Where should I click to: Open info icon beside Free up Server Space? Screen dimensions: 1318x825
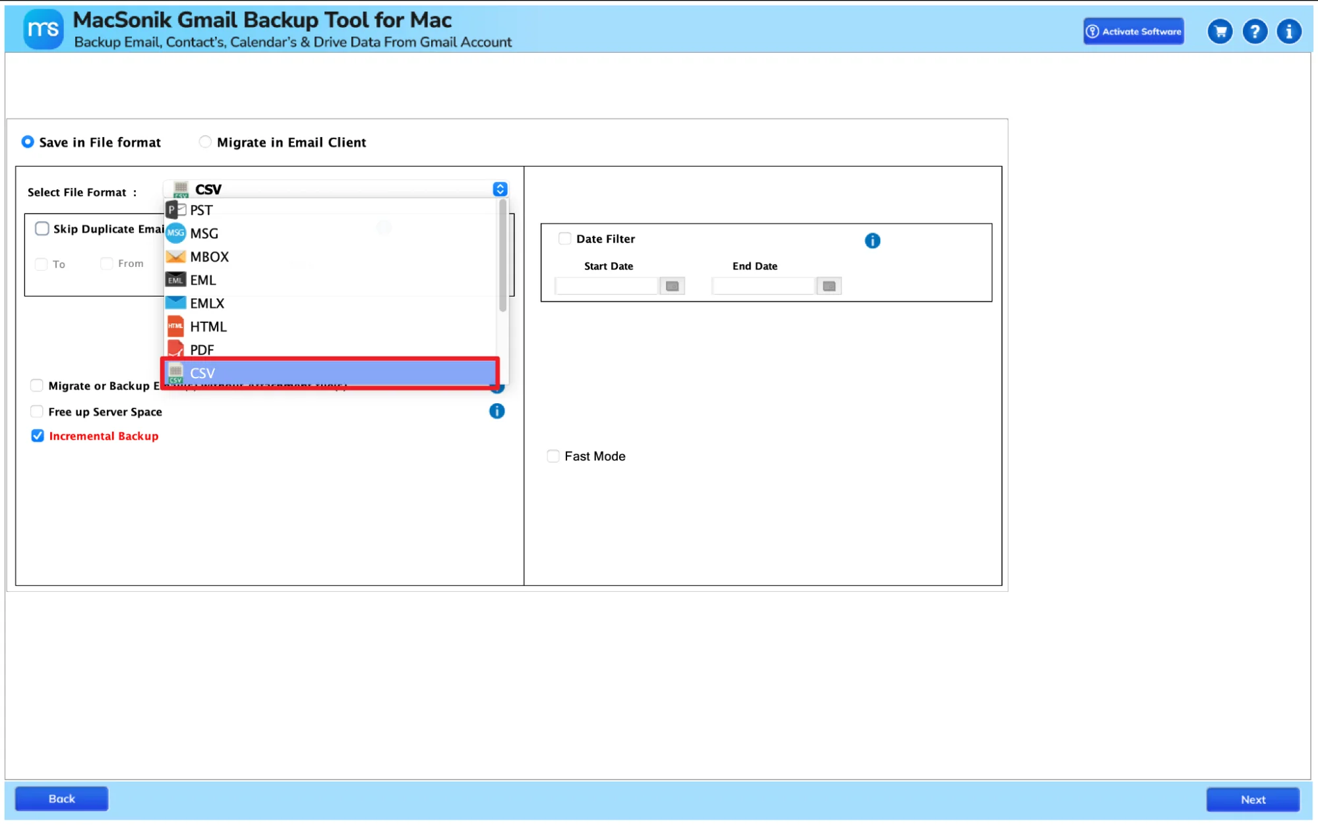(496, 411)
